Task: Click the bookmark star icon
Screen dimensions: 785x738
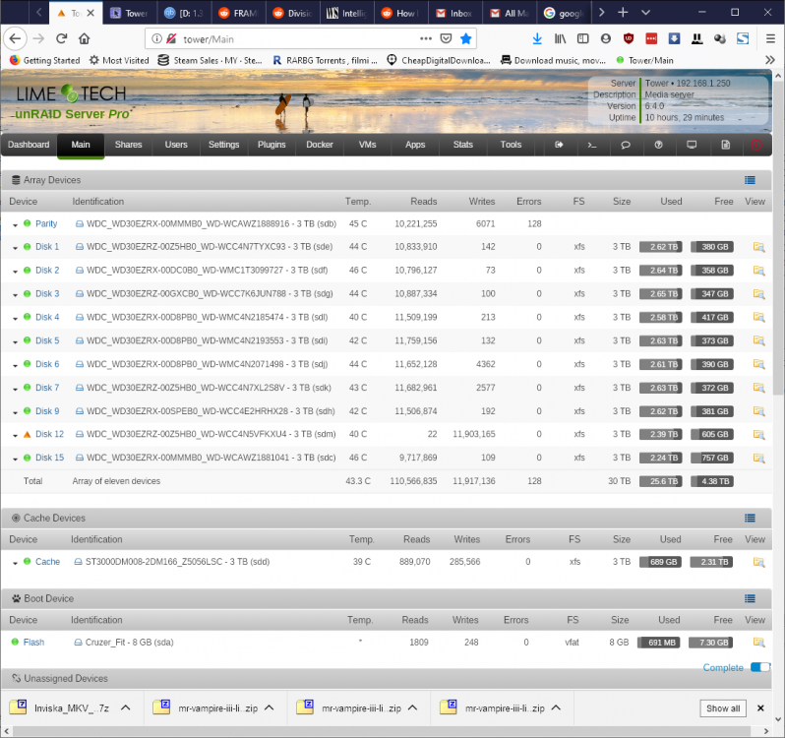Action: (x=465, y=38)
